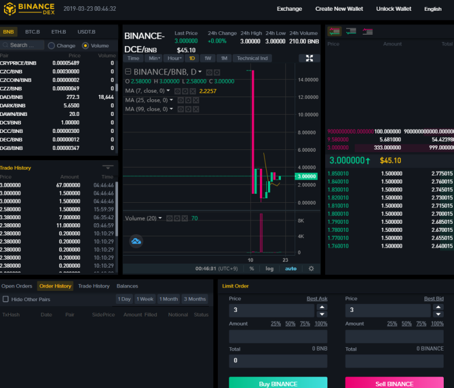Click the search magnifier icon
The image size is (454, 388).
[5, 45]
